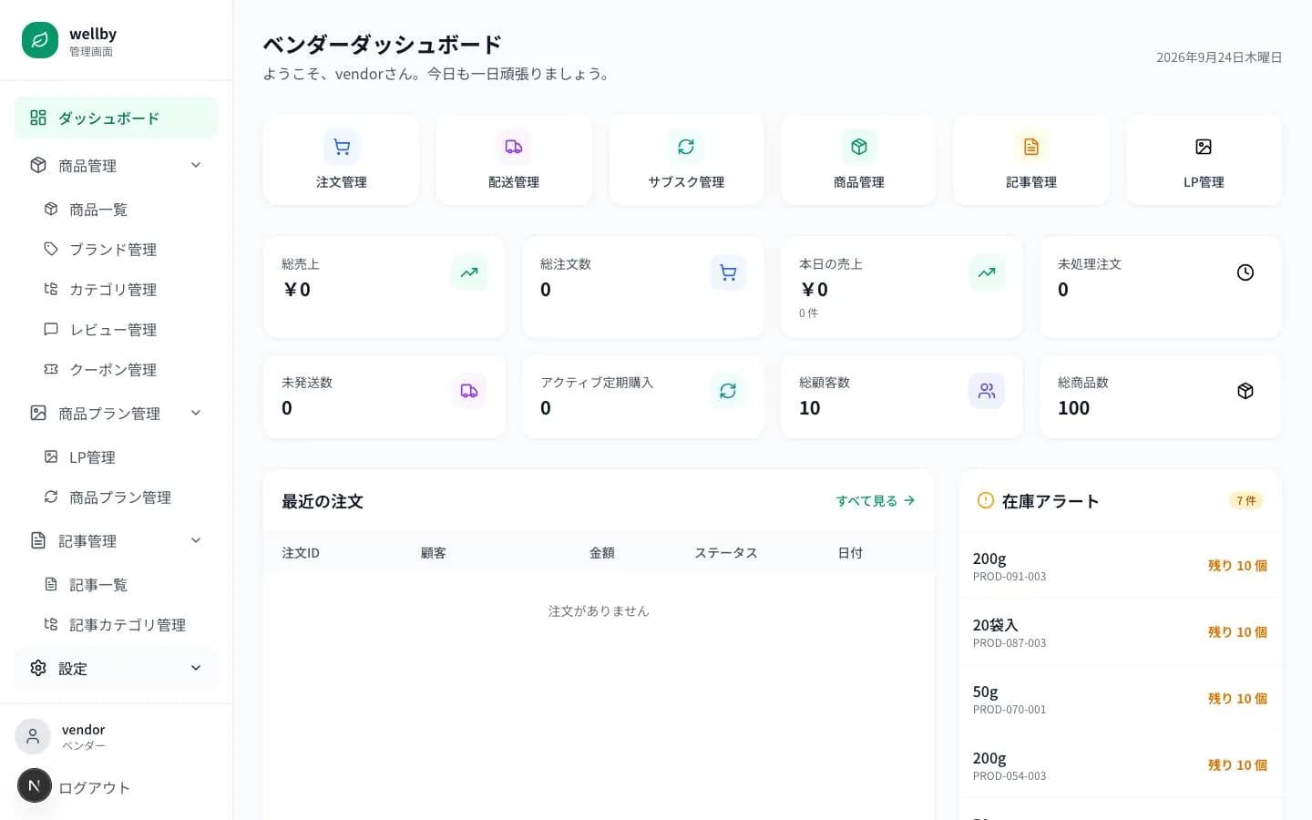Click the 金額 column header
This screenshot has height=820, width=1312.
[x=602, y=553]
